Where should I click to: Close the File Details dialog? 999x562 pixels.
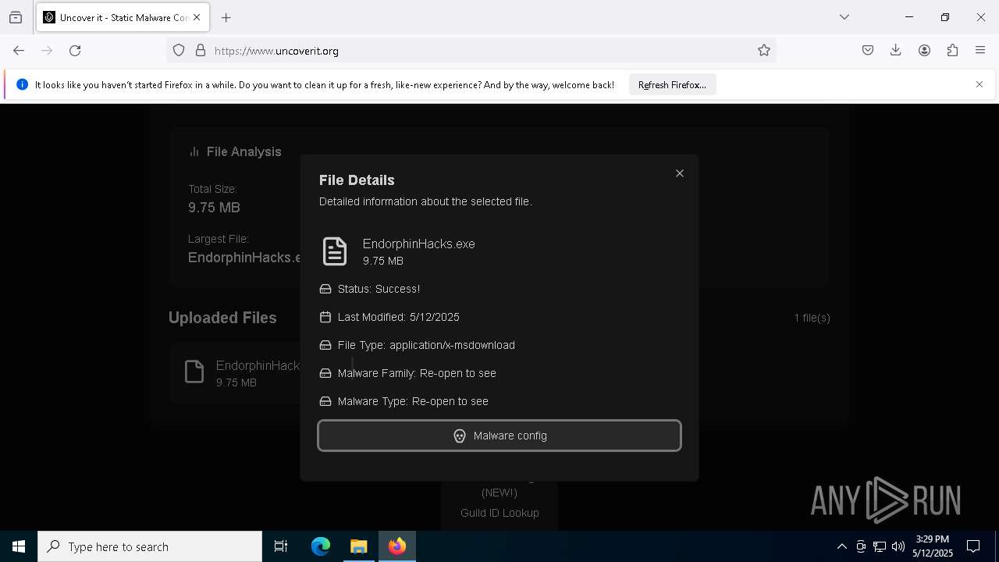point(680,173)
